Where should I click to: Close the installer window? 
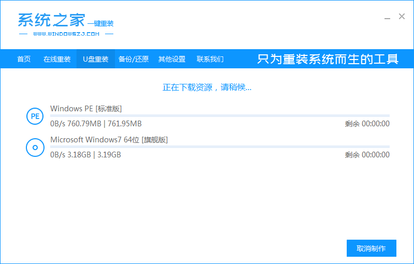point(402,17)
